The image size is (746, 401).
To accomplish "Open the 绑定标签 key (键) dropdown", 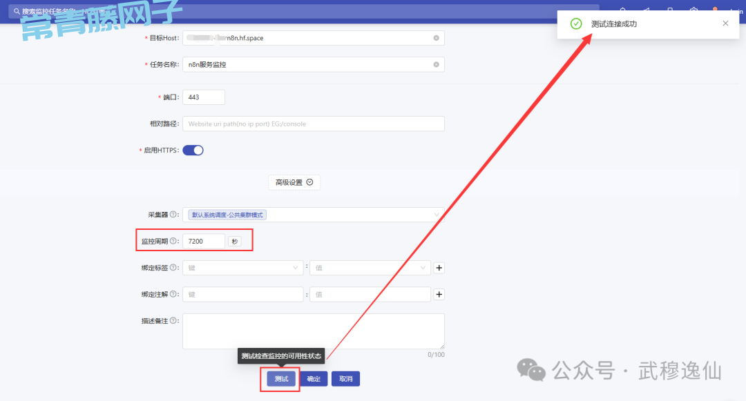I will coord(242,268).
